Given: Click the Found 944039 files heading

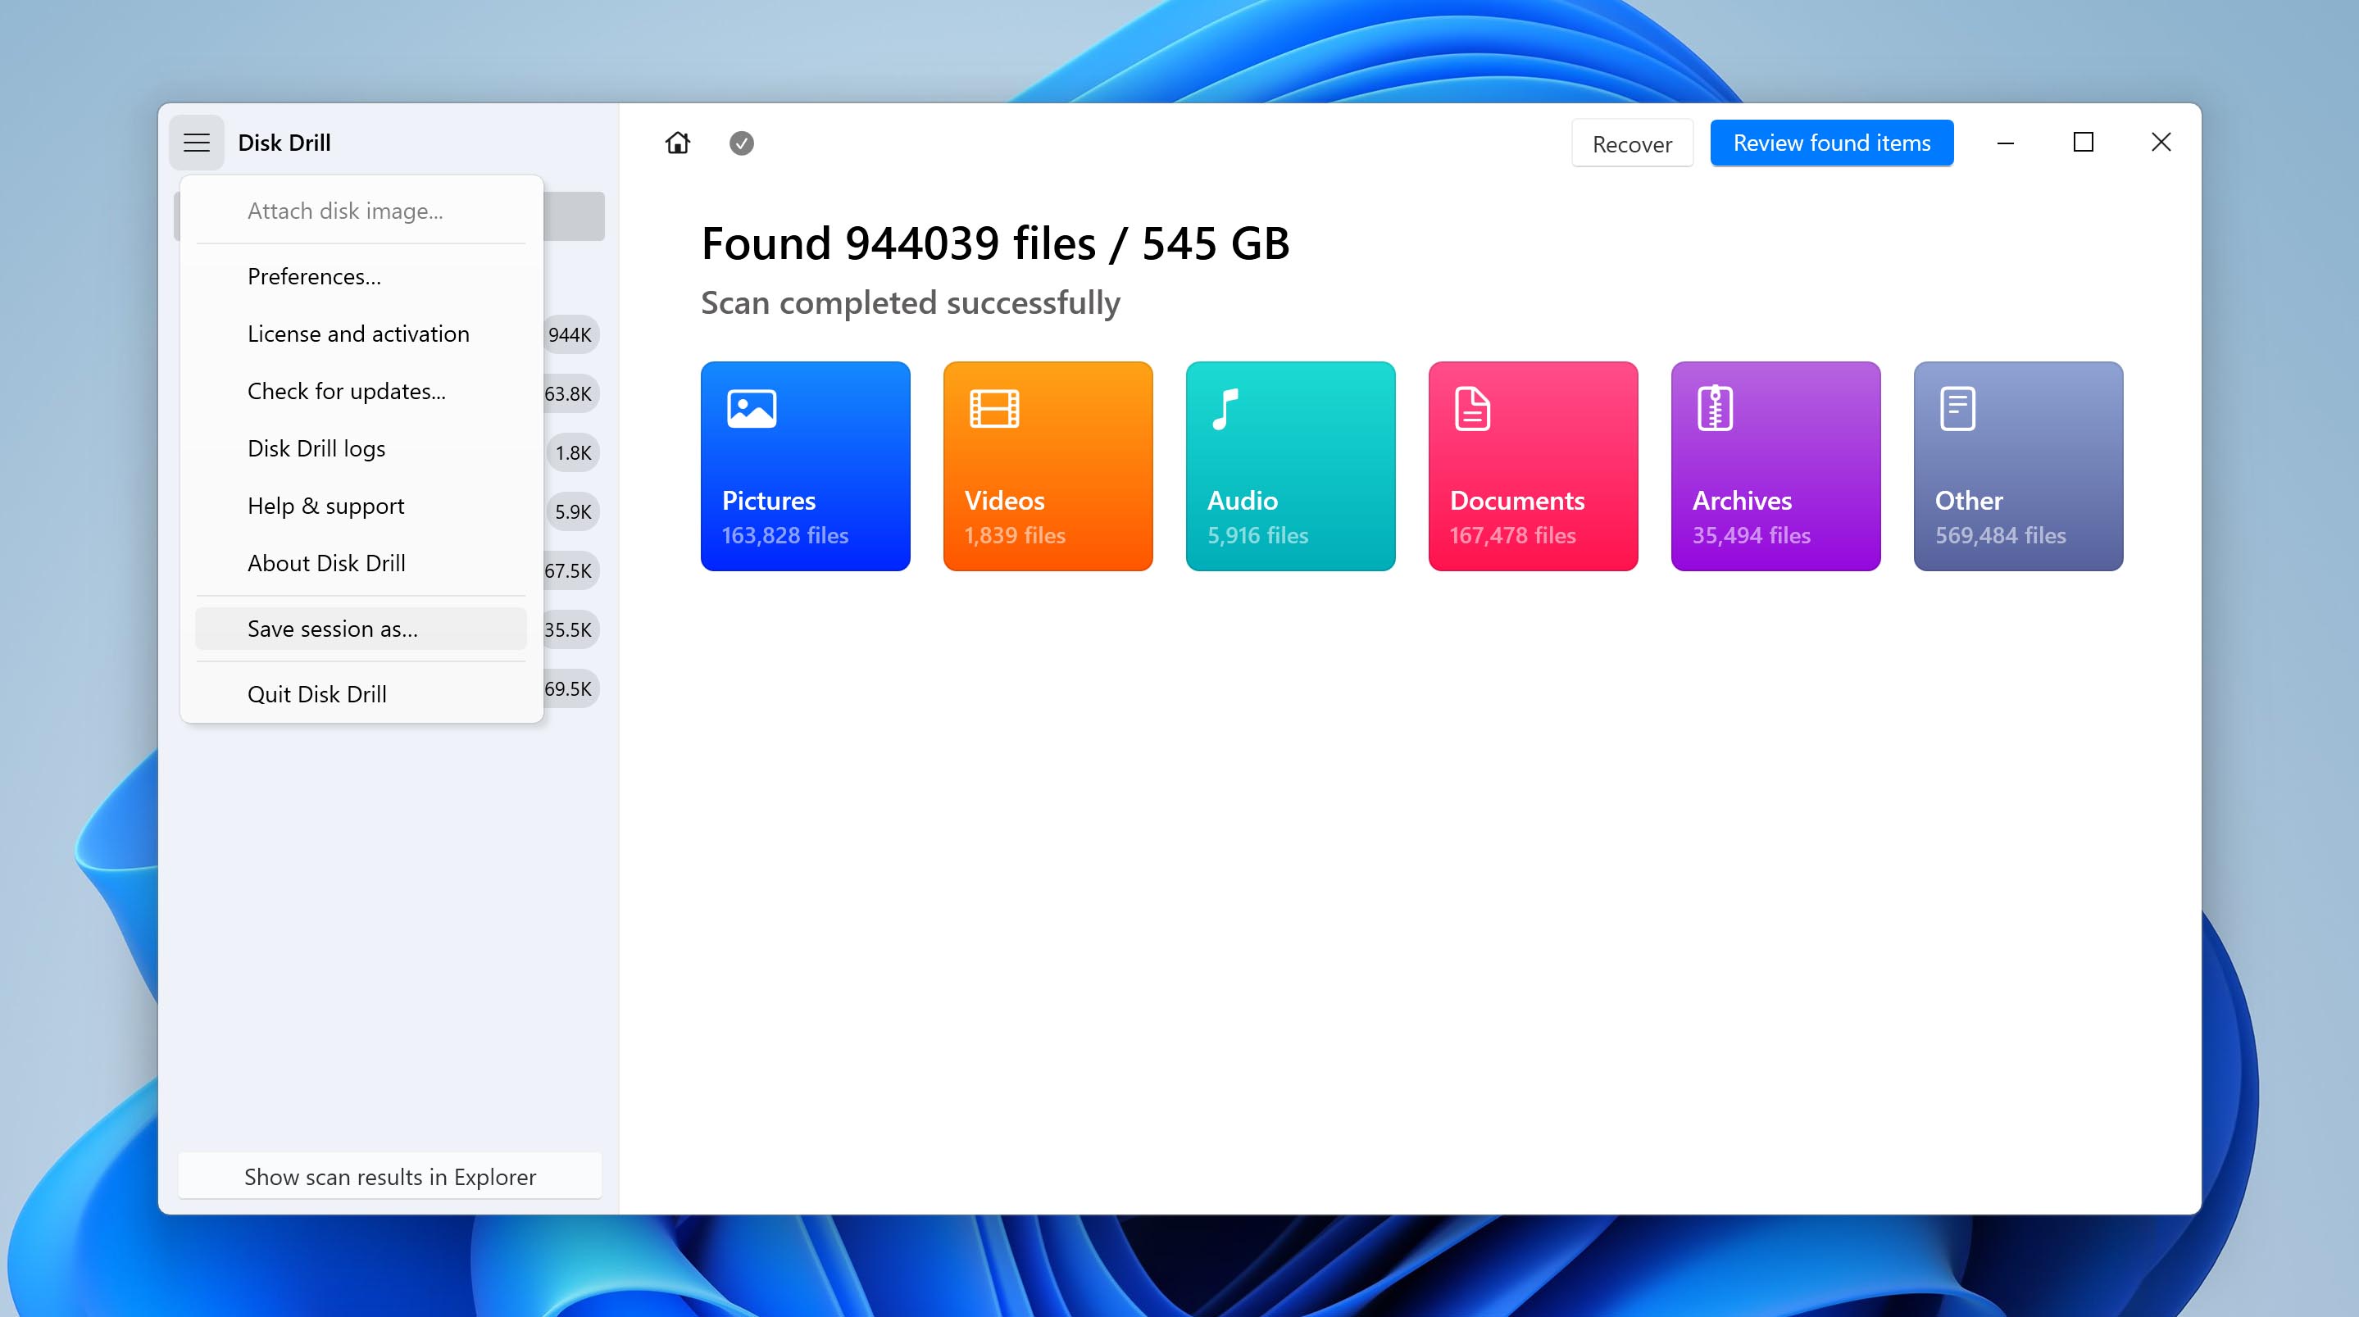Looking at the screenshot, I should click(995, 243).
